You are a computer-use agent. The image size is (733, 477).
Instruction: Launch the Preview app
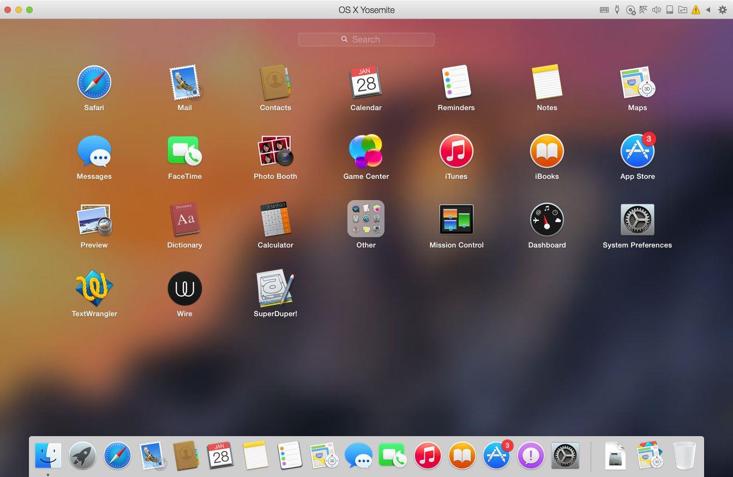(94, 220)
